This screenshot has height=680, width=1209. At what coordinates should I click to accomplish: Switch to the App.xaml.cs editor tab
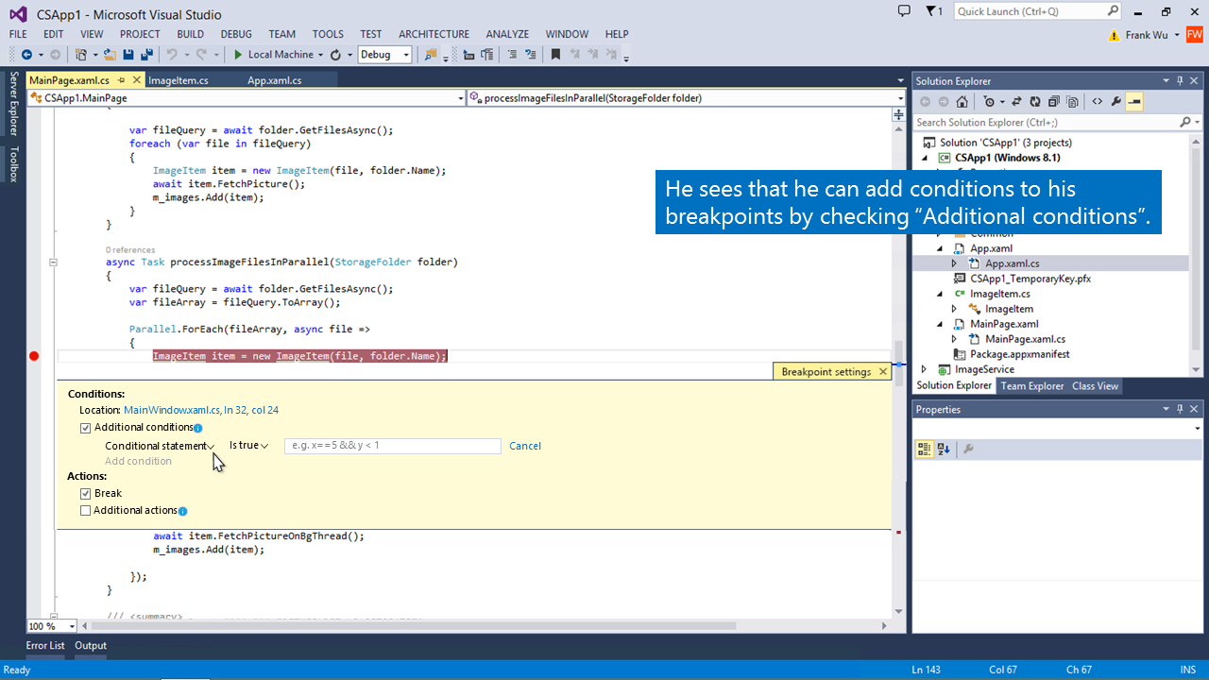pyautogui.click(x=275, y=80)
